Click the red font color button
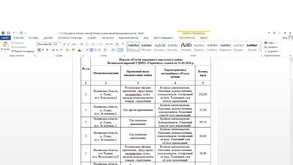Image resolution: width=293 pixels, height=165 pixels. coord(79,50)
